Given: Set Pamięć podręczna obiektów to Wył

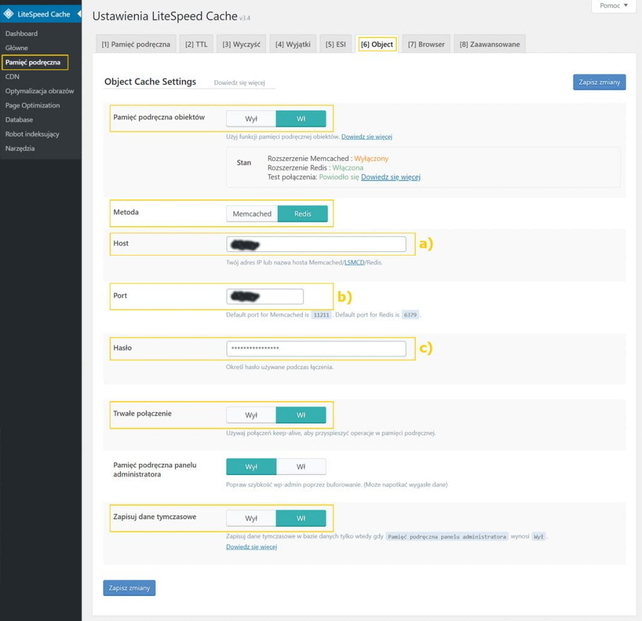Looking at the screenshot, I should click(251, 118).
